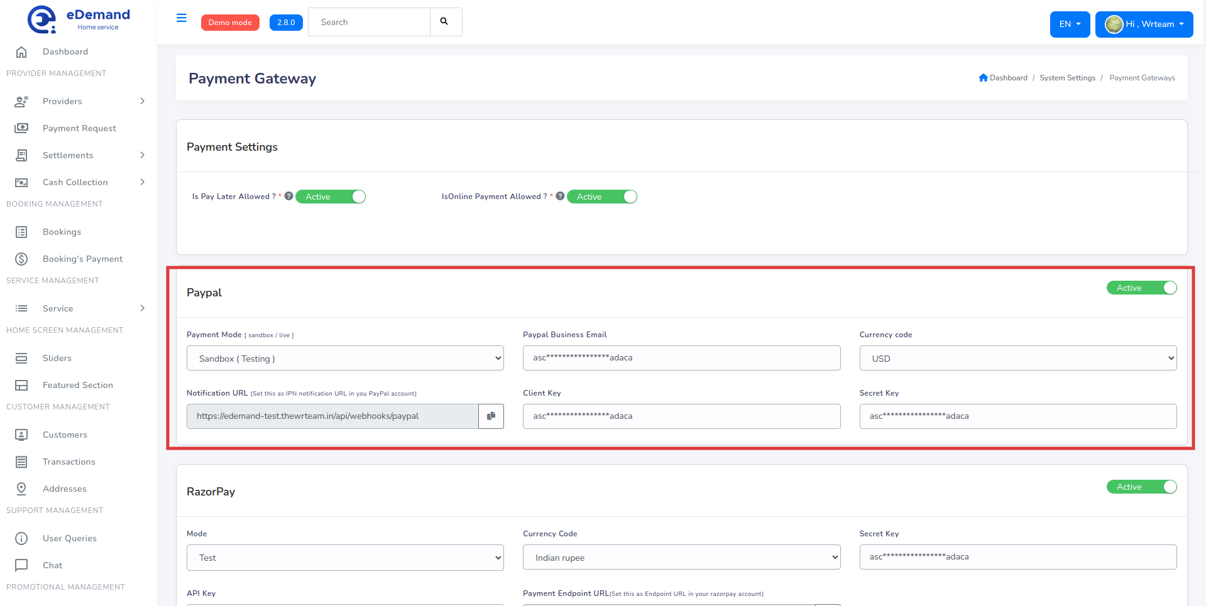Image resolution: width=1206 pixels, height=606 pixels.
Task: Click the eDemand logo
Action: tap(79, 19)
